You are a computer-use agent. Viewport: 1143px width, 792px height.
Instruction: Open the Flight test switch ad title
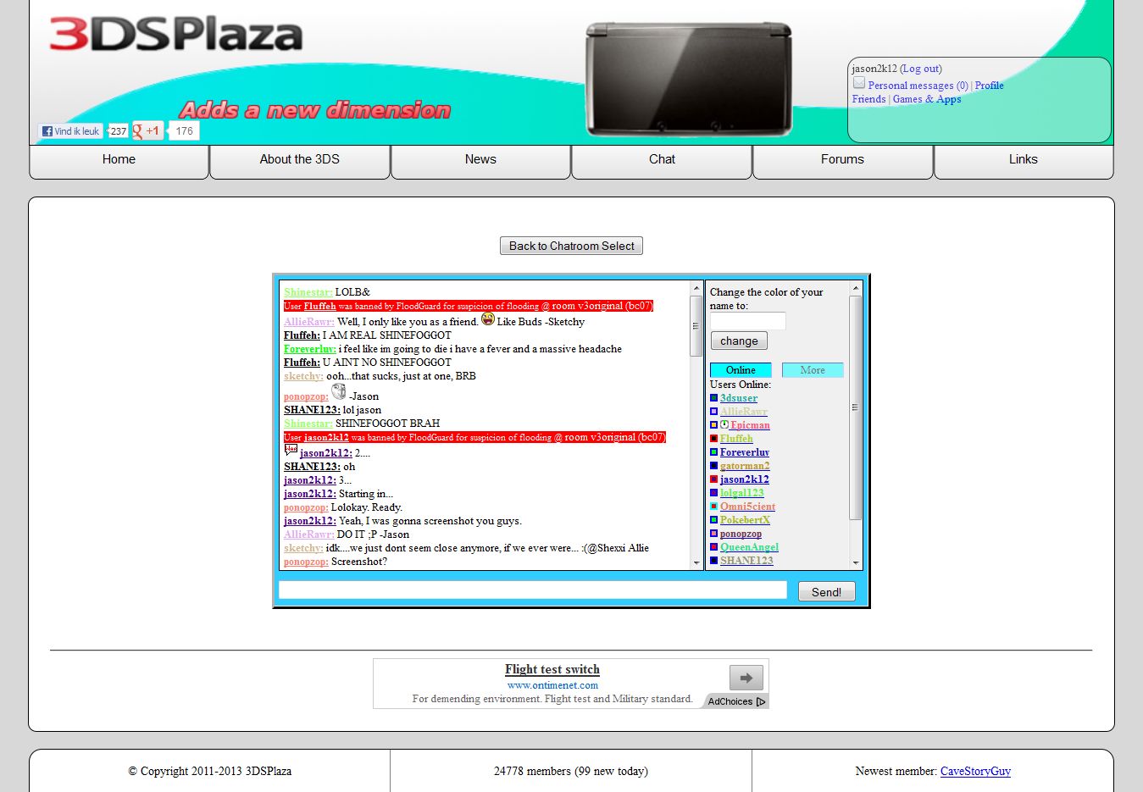(552, 669)
